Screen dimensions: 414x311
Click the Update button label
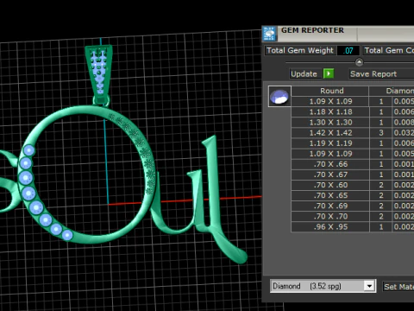click(304, 74)
